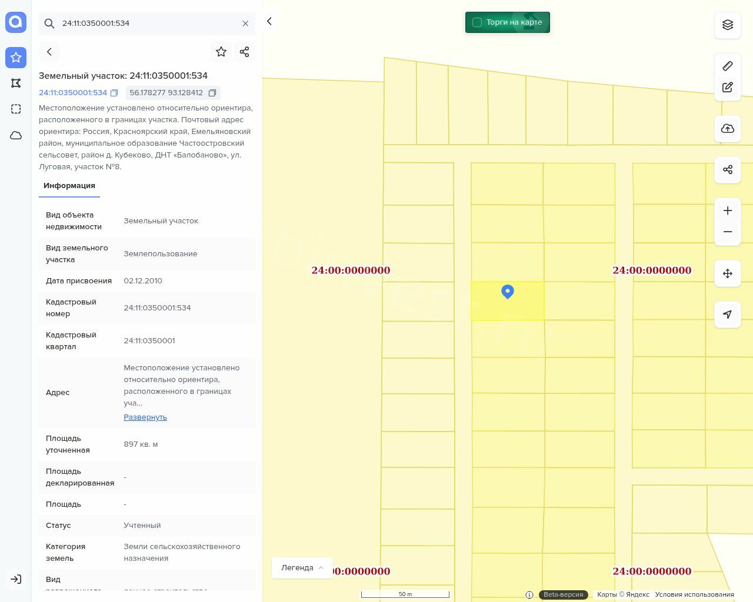Viewport: 753px width, 602px height.
Task: Center map on my location
Action: tap(728, 315)
